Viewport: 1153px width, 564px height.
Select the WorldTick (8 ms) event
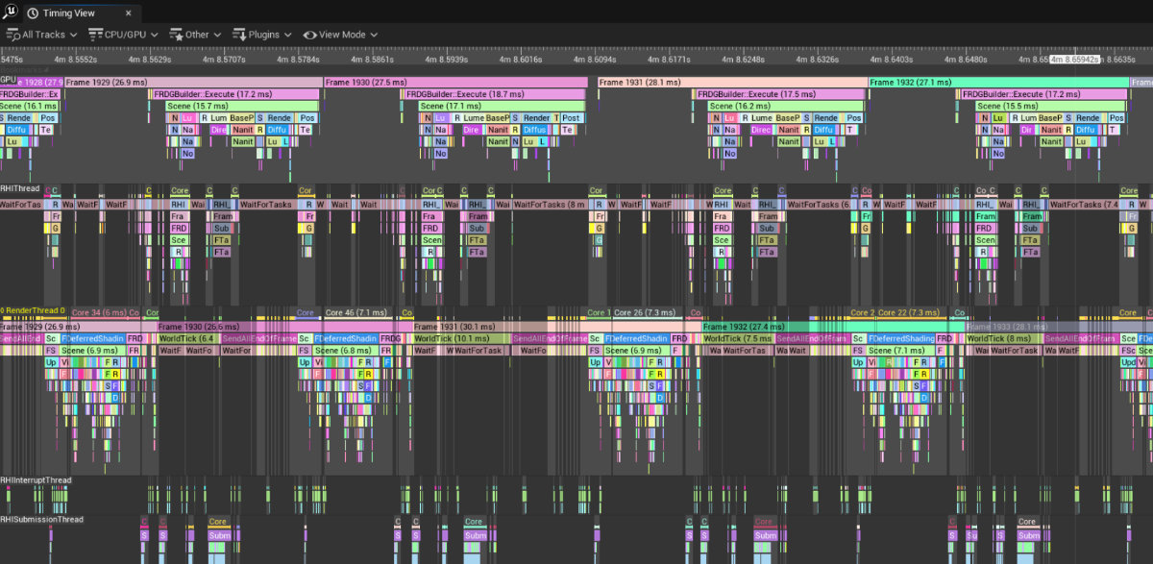coord(1005,338)
